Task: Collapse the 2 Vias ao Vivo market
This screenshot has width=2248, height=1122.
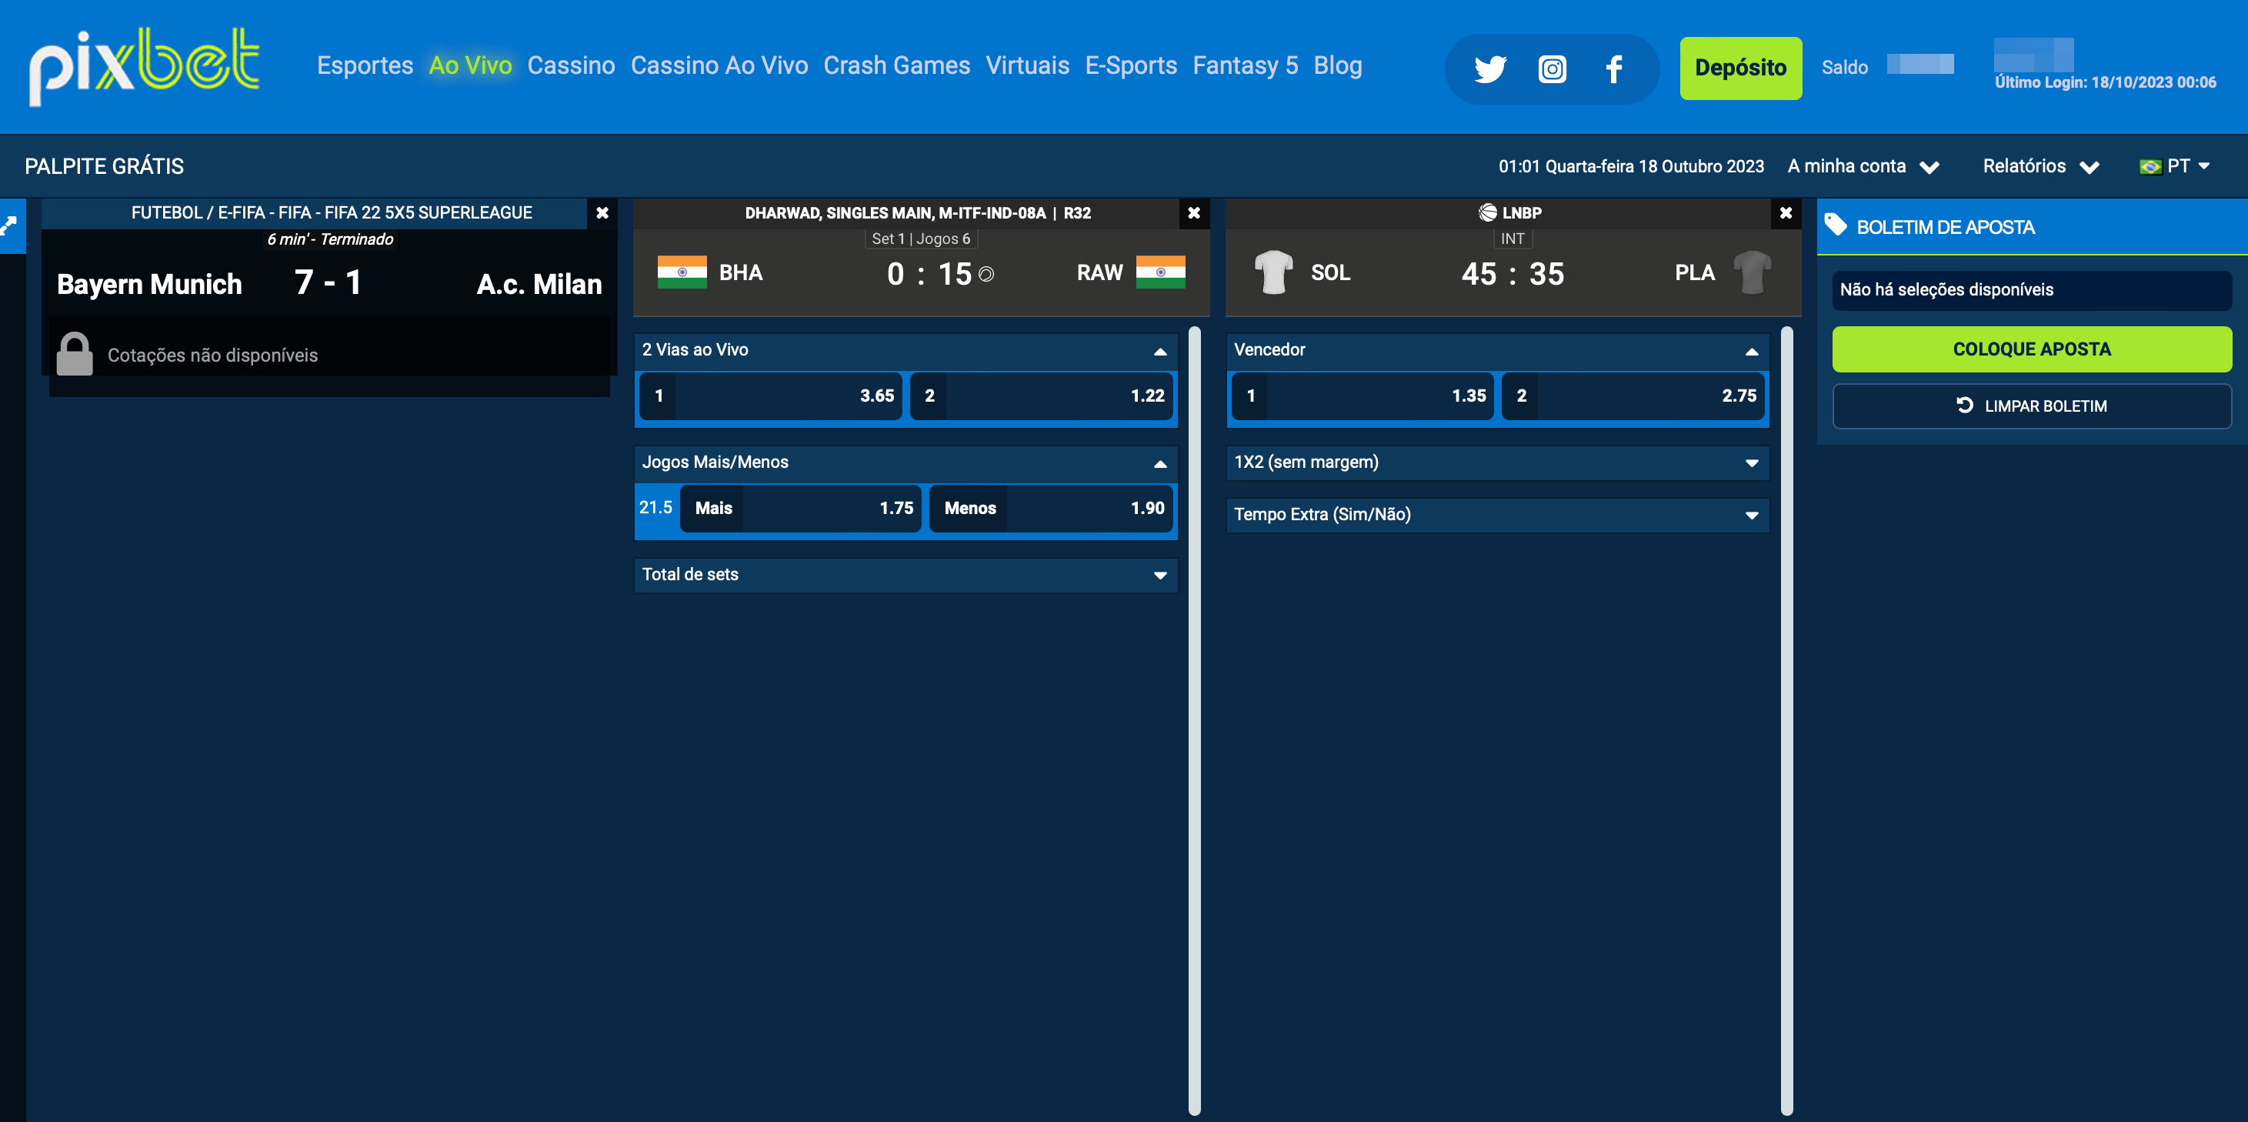Action: pyautogui.click(x=1160, y=351)
